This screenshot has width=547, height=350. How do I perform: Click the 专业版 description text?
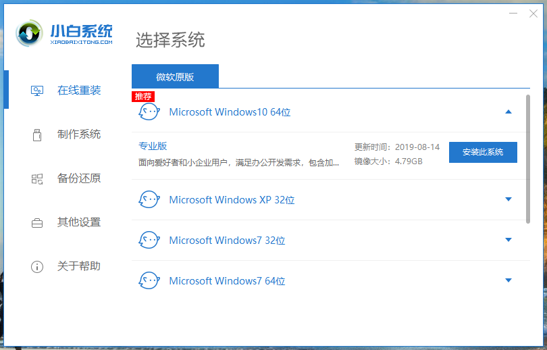238,163
